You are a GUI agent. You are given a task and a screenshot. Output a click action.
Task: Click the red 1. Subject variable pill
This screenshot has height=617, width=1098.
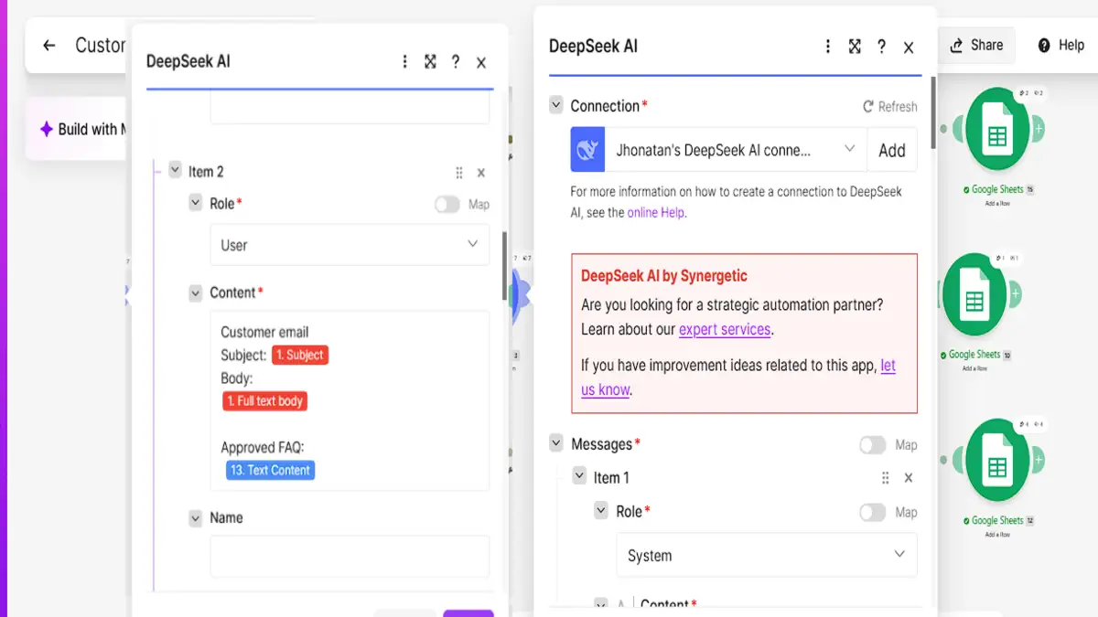tap(300, 355)
